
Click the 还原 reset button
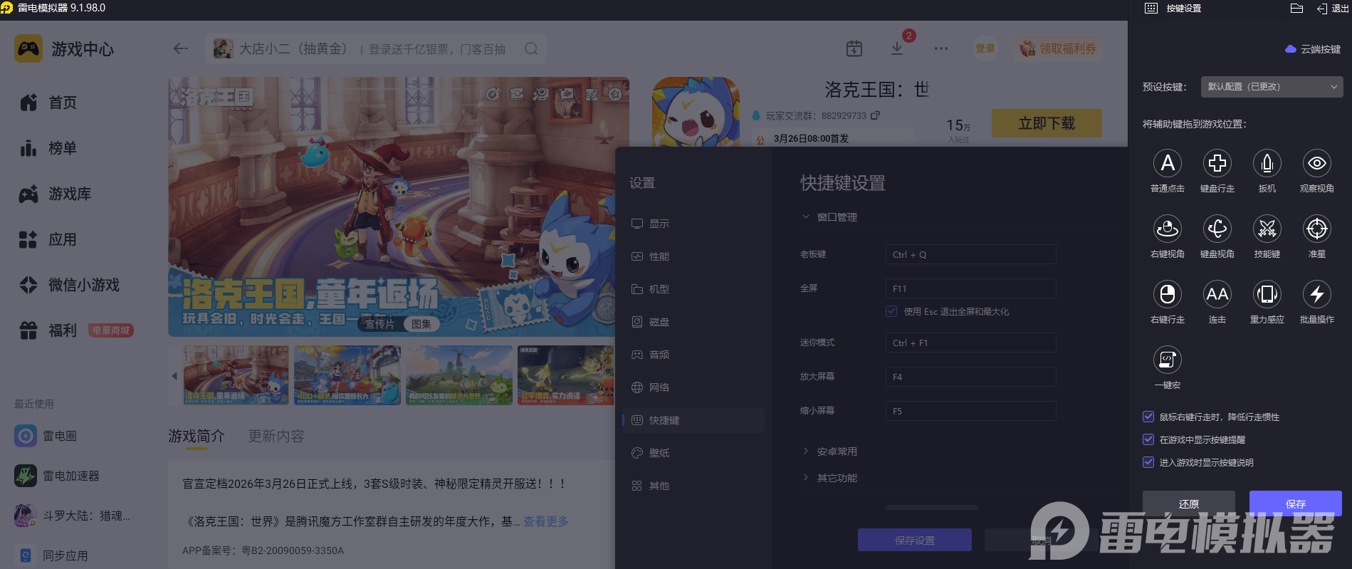click(1189, 503)
